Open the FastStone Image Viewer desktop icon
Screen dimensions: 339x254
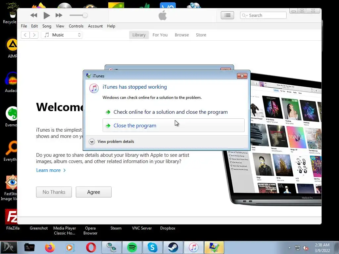(x=10, y=188)
